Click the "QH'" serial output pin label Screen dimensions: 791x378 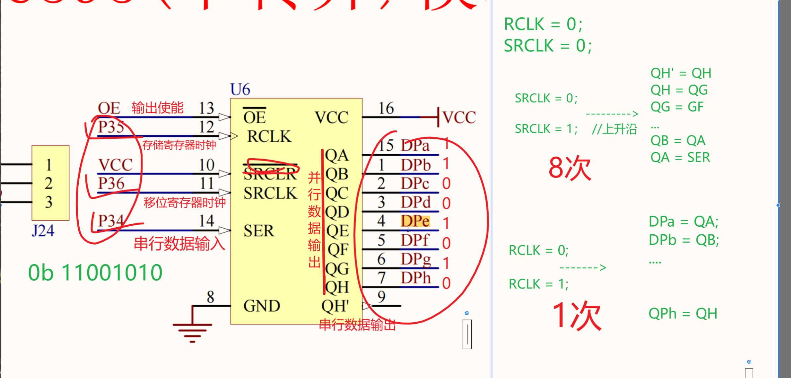(335, 306)
